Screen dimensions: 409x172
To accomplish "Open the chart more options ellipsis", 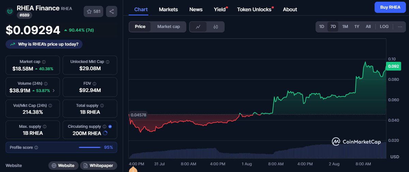I will click(400, 27).
